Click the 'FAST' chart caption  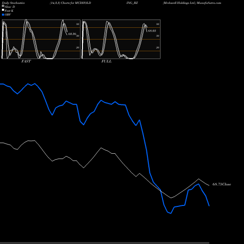tap(26, 61)
